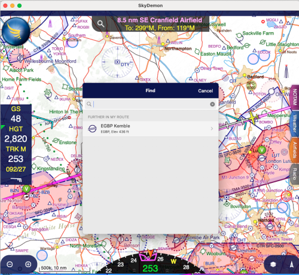
Task: Open the Weather side tab
Action: [x=295, y=123]
